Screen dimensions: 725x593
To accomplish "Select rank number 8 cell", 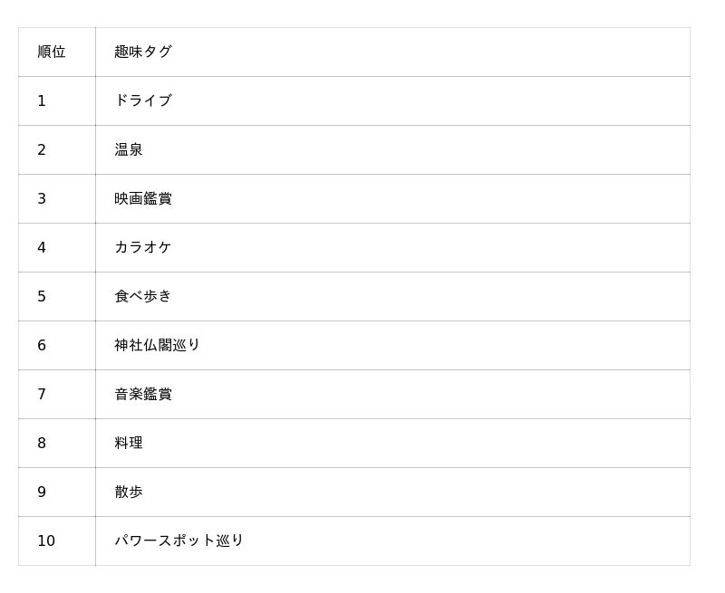I will coord(42,443).
